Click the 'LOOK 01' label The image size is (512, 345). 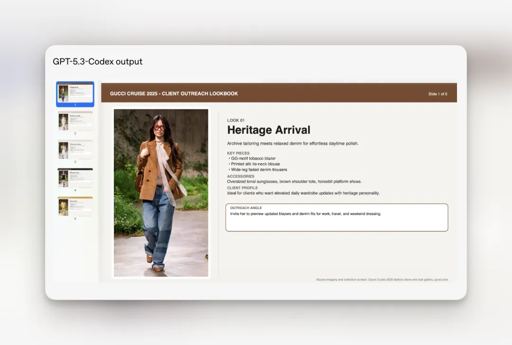coord(236,120)
